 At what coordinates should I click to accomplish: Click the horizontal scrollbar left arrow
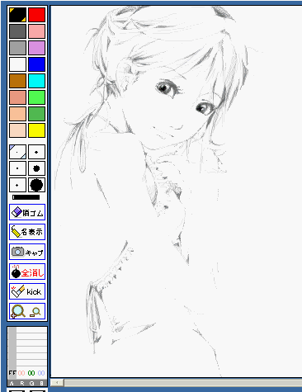pyautogui.click(x=57, y=383)
